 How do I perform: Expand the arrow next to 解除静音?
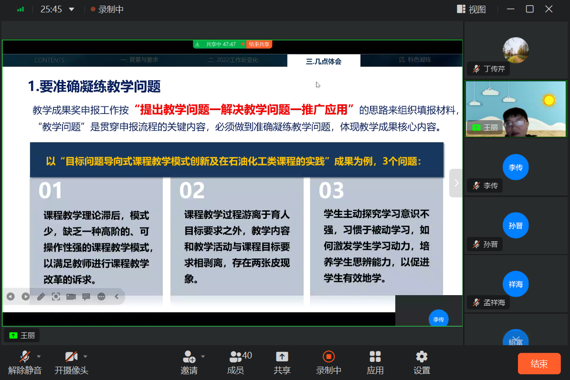[x=39, y=356]
